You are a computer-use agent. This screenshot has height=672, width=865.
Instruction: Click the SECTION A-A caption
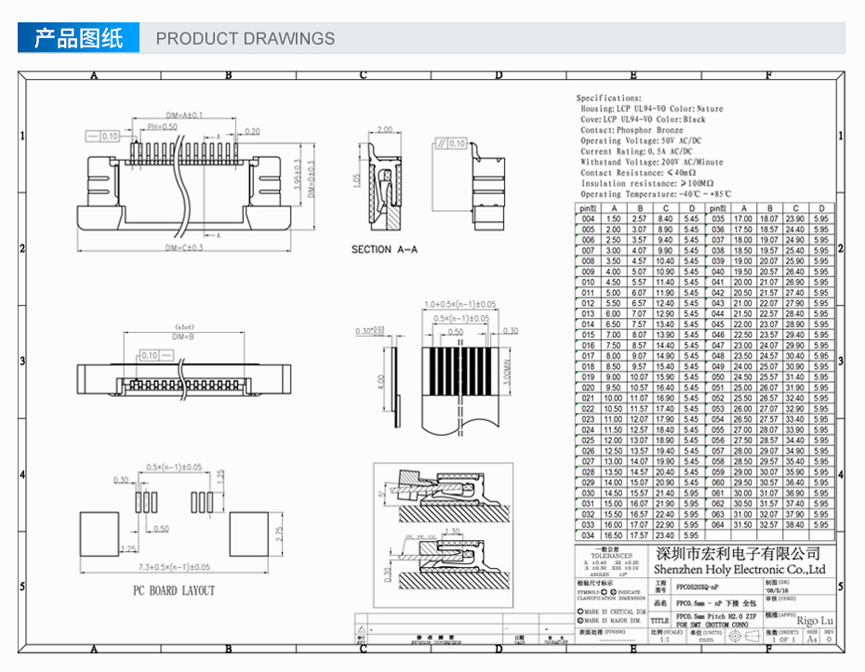tap(384, 249)
